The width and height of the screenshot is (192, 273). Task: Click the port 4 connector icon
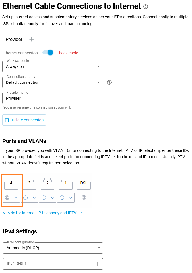[x=11, y=183]
